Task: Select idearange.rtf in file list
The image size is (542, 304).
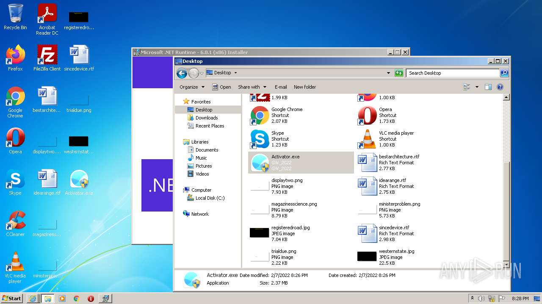Action: pos(408,186)
